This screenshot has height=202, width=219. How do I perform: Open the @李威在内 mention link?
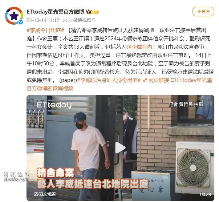click(139, 47)
